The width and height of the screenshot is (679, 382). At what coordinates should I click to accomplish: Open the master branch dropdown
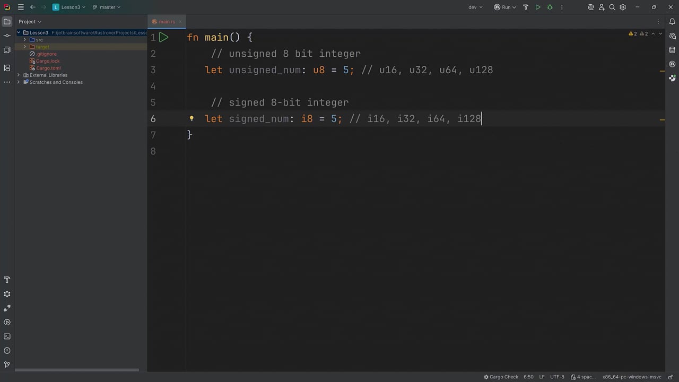(106, 7)
